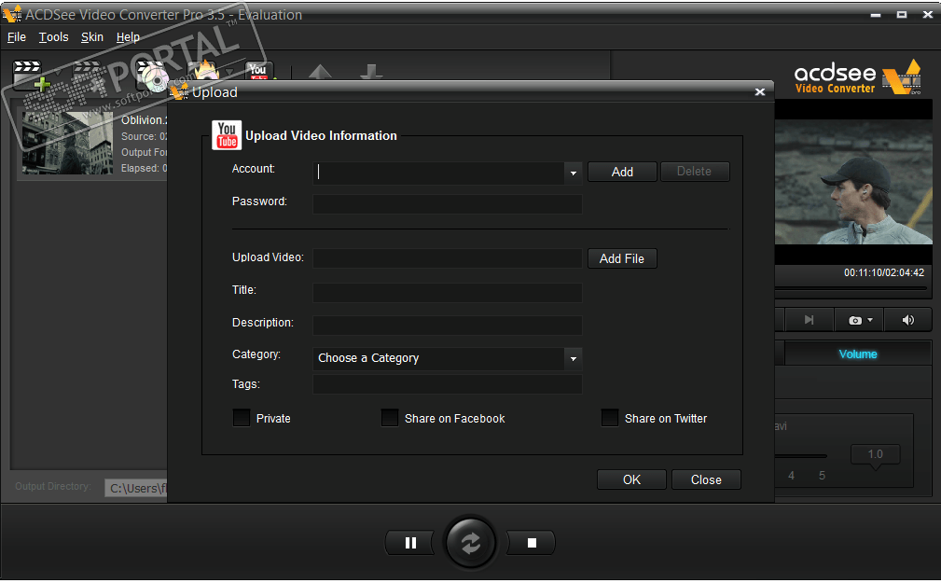Open the Tools menu
This screenshot has height=583, width=941.
pos(53,37)
